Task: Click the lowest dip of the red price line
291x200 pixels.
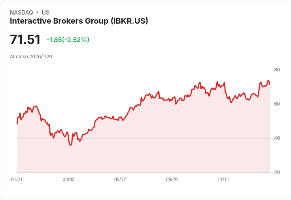Action: (x=70, y=145)
